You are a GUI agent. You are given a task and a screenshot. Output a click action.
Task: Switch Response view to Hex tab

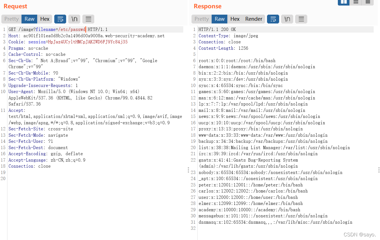[235, 19]
